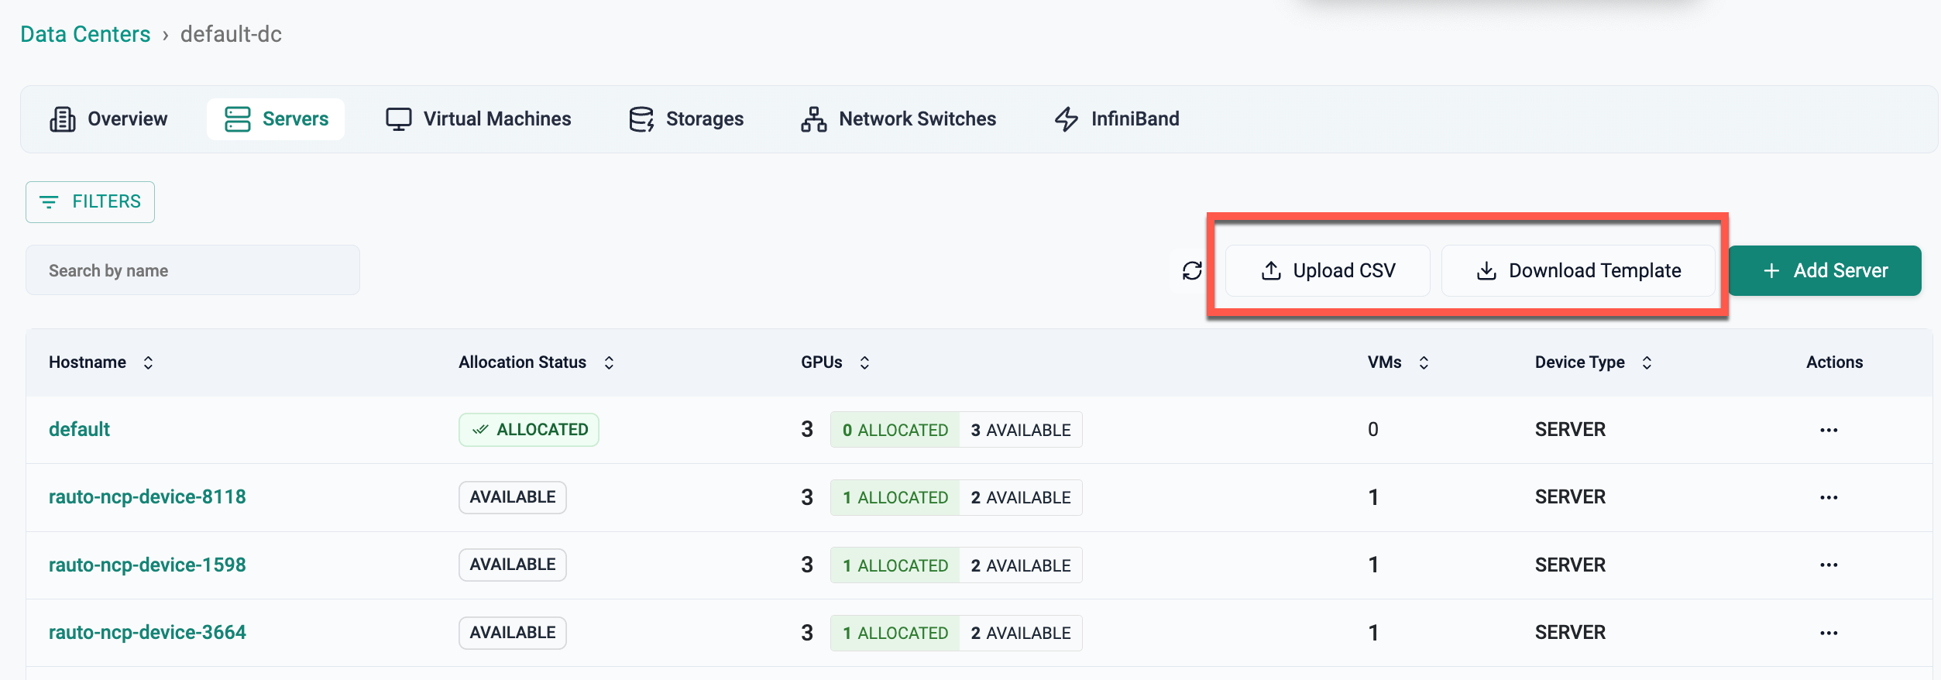
Task: Click the ALLOCATED status badge for default
Action: coord(529,430)
